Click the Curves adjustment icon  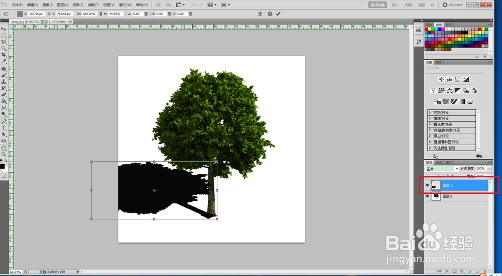coord(457,79)
